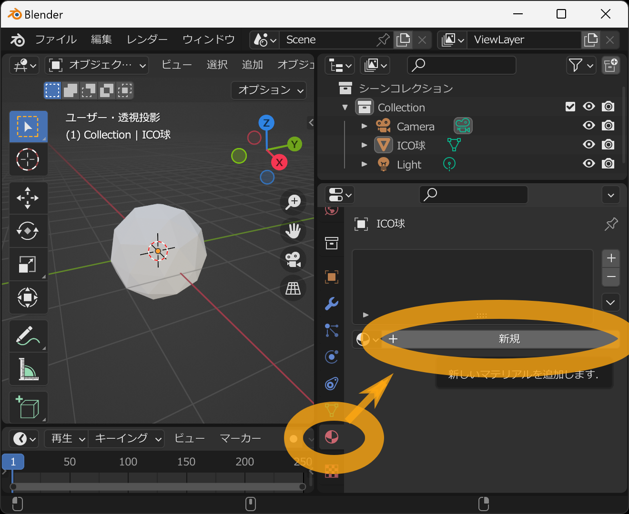629x514 pixels.
Task: Open the ウィンドウ menu
Action: click(x=209, y=40)
